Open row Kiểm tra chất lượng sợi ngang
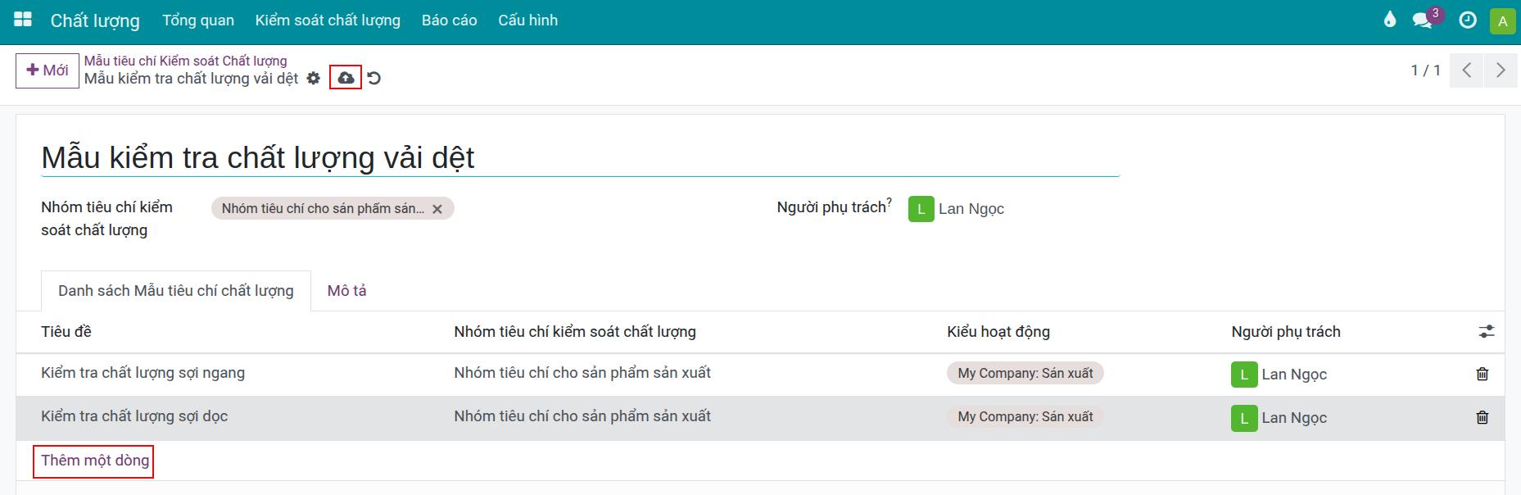Viewport: 1521px width, 495px height. point(143,373)
